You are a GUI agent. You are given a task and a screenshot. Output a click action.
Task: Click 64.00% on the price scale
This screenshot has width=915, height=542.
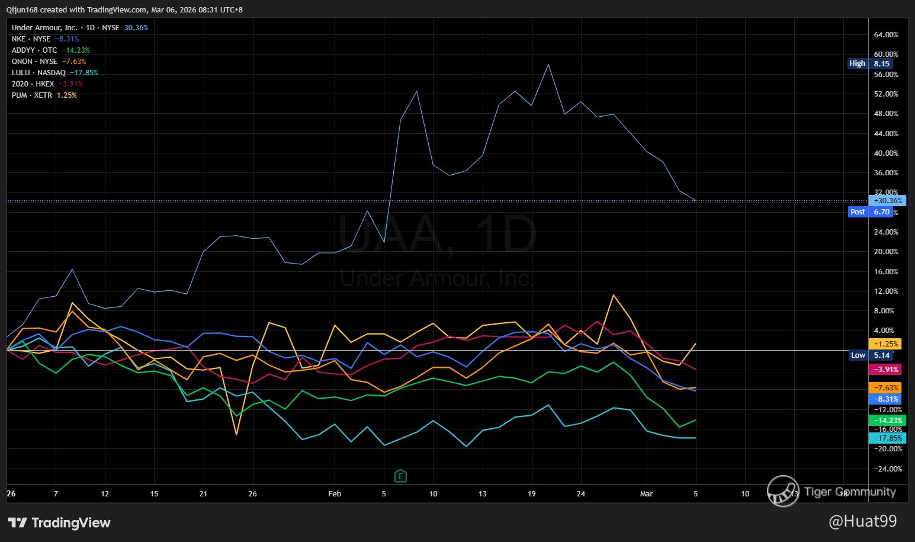tap(886, 35)
